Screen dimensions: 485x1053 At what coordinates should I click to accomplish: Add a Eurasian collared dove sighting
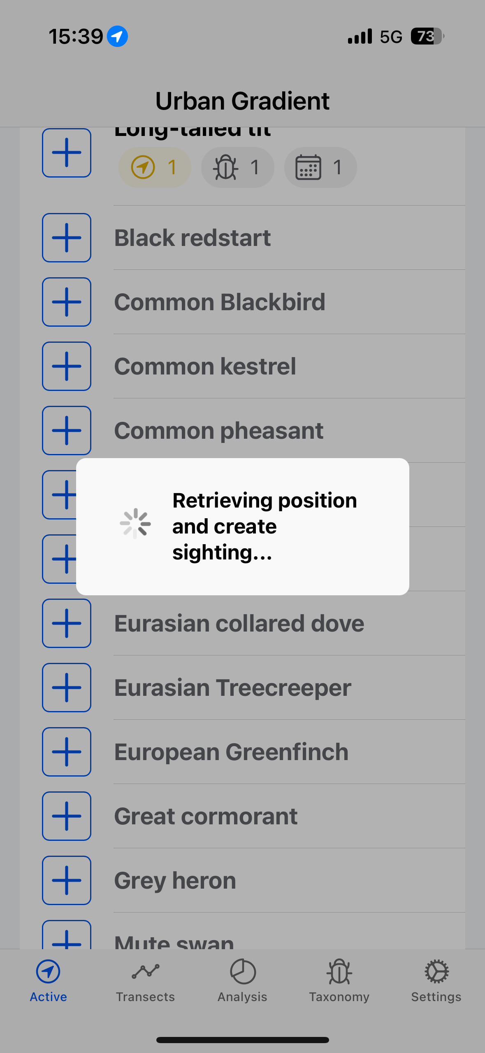67,623
